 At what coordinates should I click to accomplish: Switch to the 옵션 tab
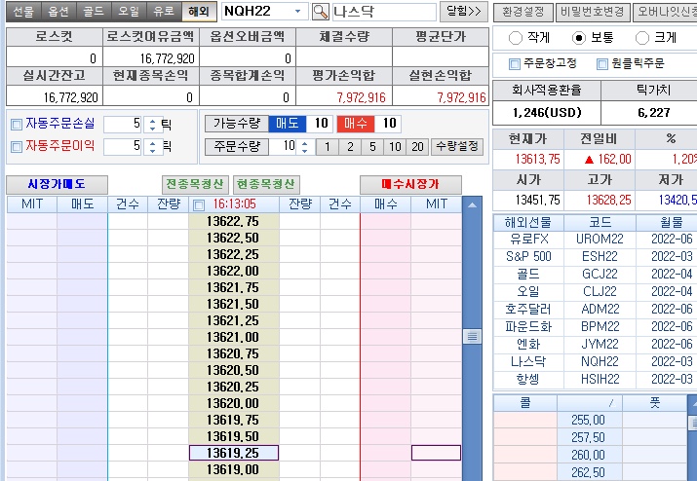tap(58, 12)
